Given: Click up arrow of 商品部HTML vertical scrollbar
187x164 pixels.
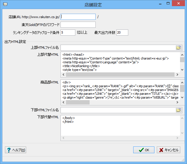Looking at the screenshot, I should click(182, 82).
